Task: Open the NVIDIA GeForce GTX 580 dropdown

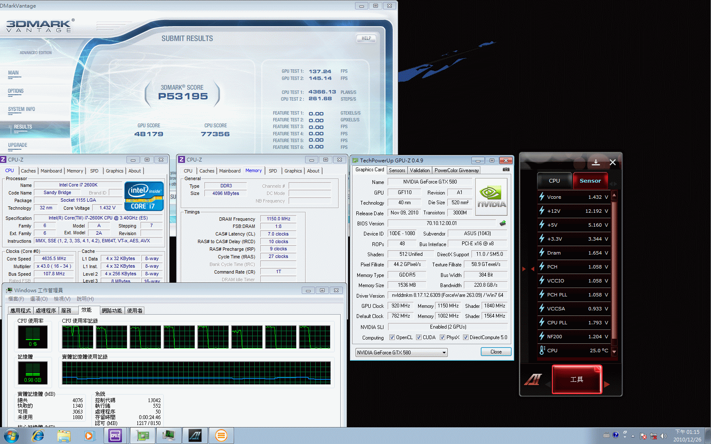Action: point(401,352)
